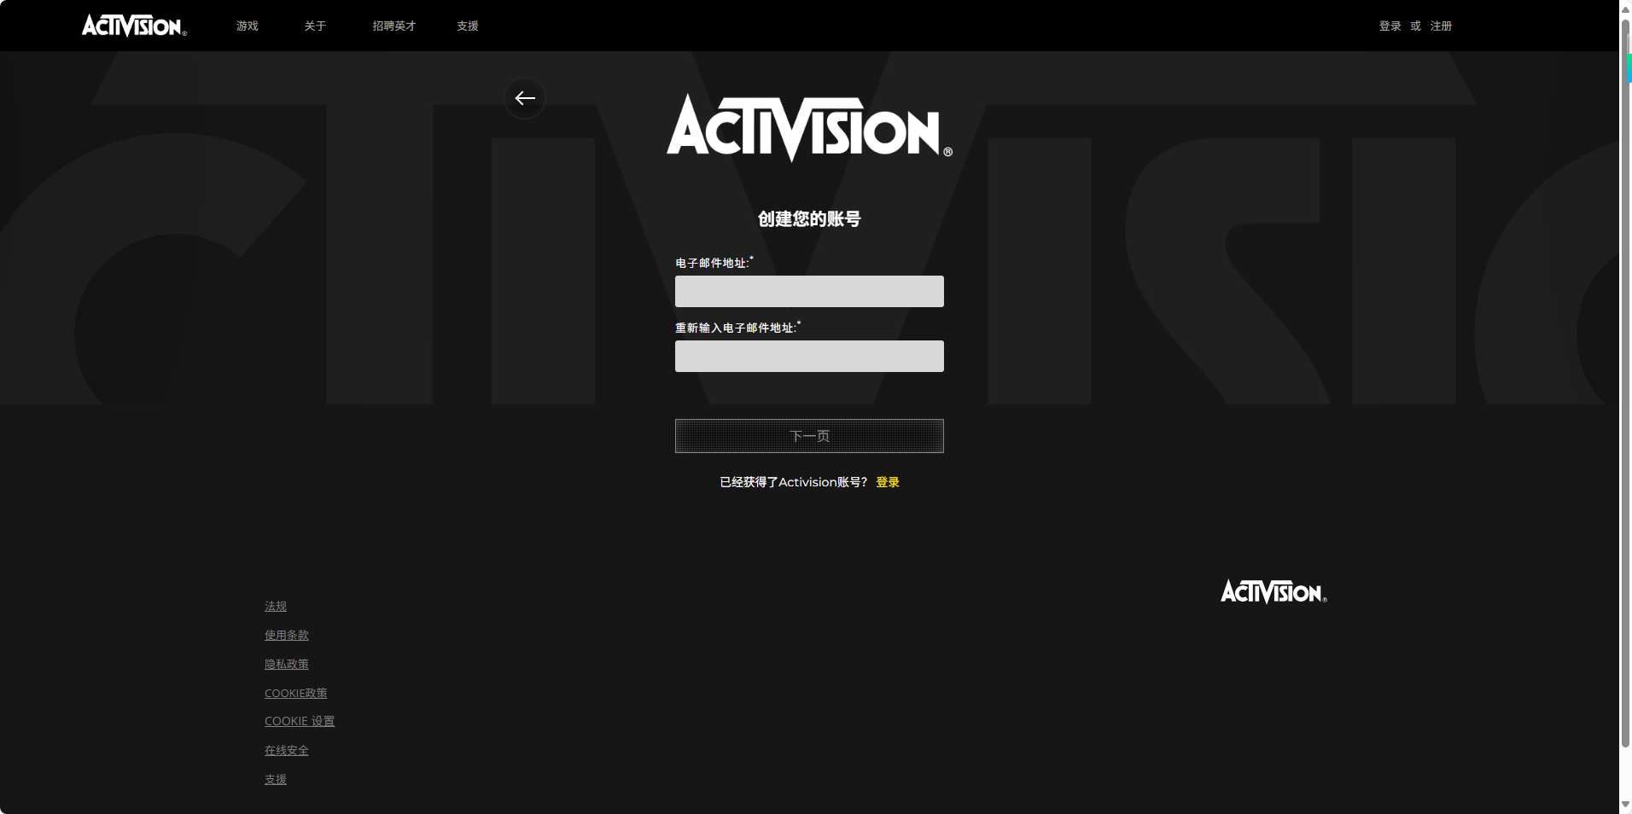Click the back arrow icon

(525, 98)
